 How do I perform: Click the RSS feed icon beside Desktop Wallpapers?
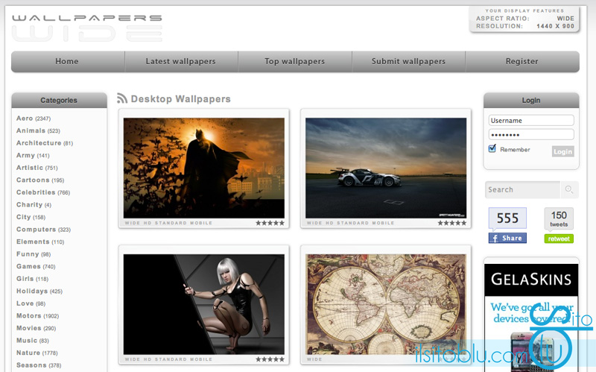coord(122,98)
